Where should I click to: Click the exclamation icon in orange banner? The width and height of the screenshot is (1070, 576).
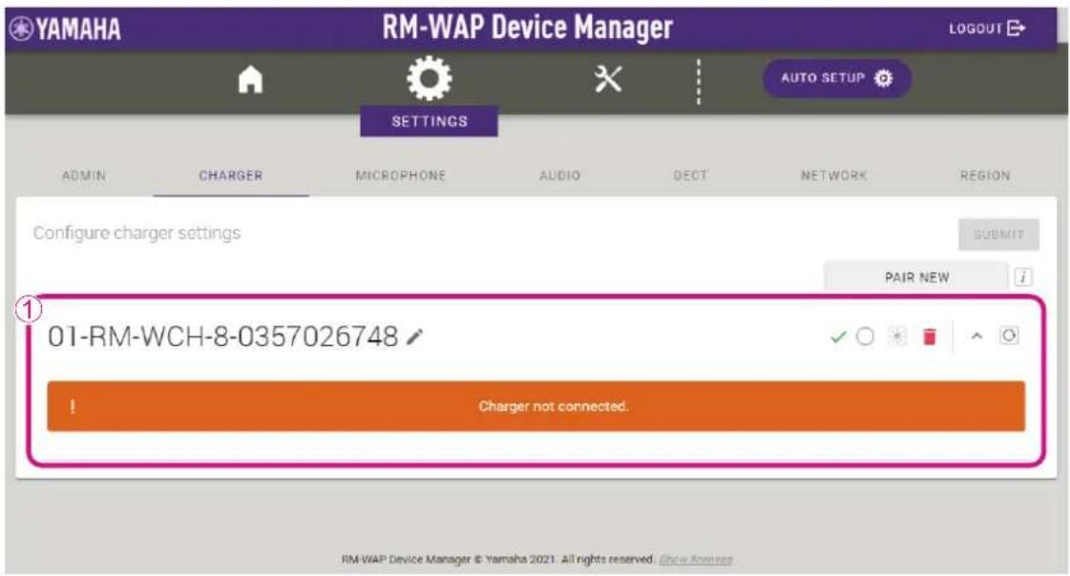click(x=73, y=406)
